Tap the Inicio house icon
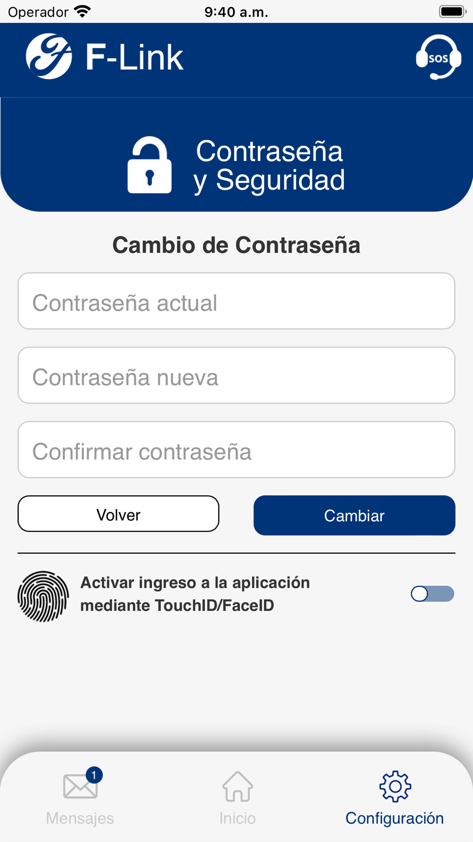Screen dimensions: 473x842 [237, 787]
